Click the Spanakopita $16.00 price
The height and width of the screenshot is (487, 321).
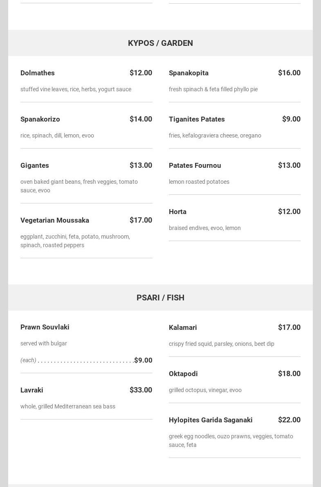289,72
